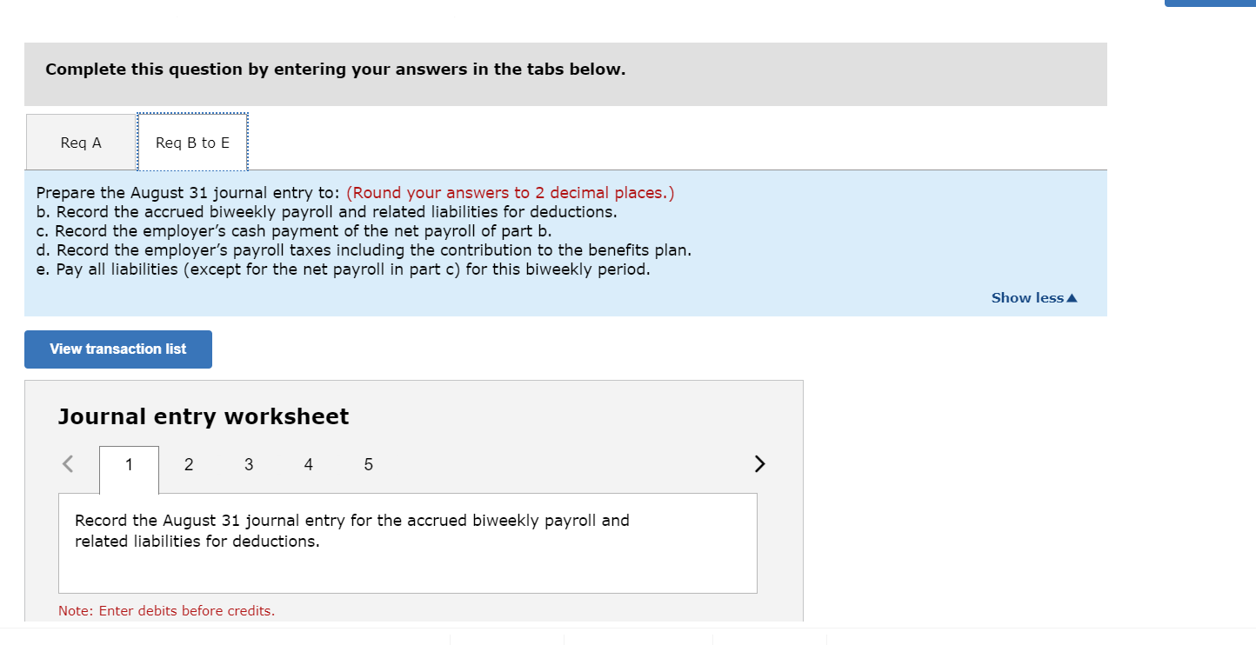This screenshot has height=645, width=1256.
Task: Click the left navigation chevron
Action: click(67, 463)
